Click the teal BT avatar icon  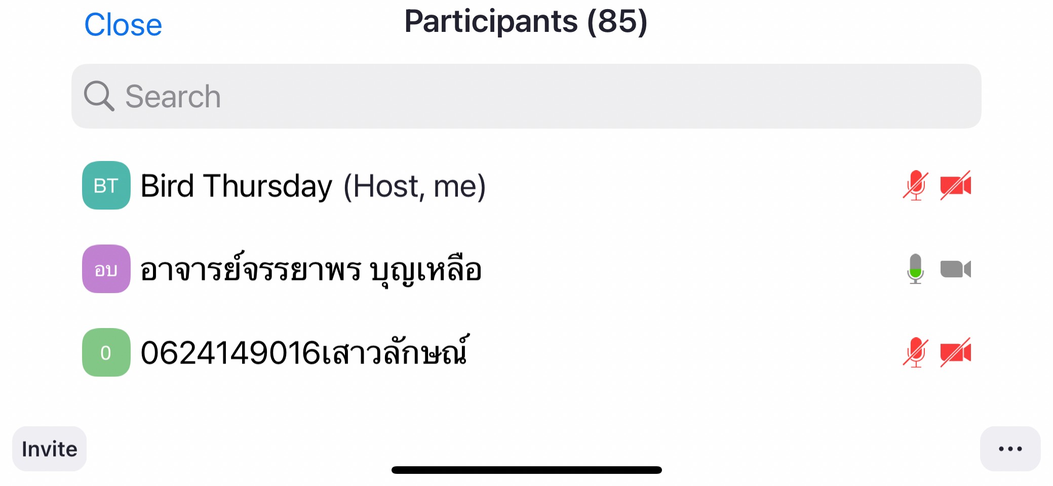(x=106, y=185)
